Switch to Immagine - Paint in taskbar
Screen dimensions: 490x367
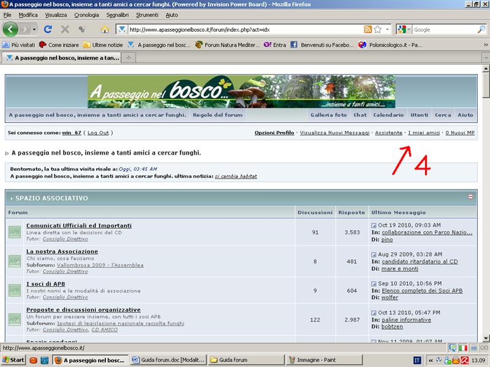pyautogui.click(x=324, y=360)
